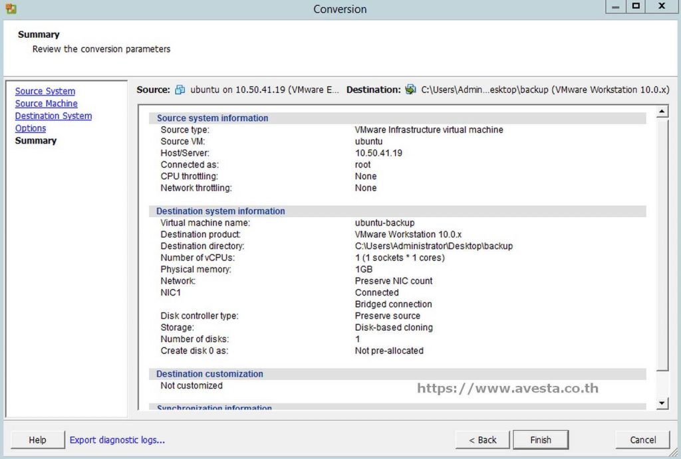Go to the Source System step
This screenshot has width=681, height=459.
point(45,91)
